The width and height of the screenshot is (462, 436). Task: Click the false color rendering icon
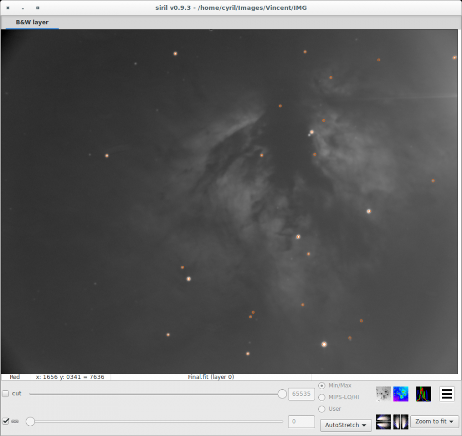401,394
